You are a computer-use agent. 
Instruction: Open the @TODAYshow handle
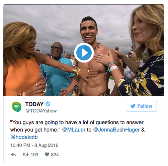tap(41, 111)
